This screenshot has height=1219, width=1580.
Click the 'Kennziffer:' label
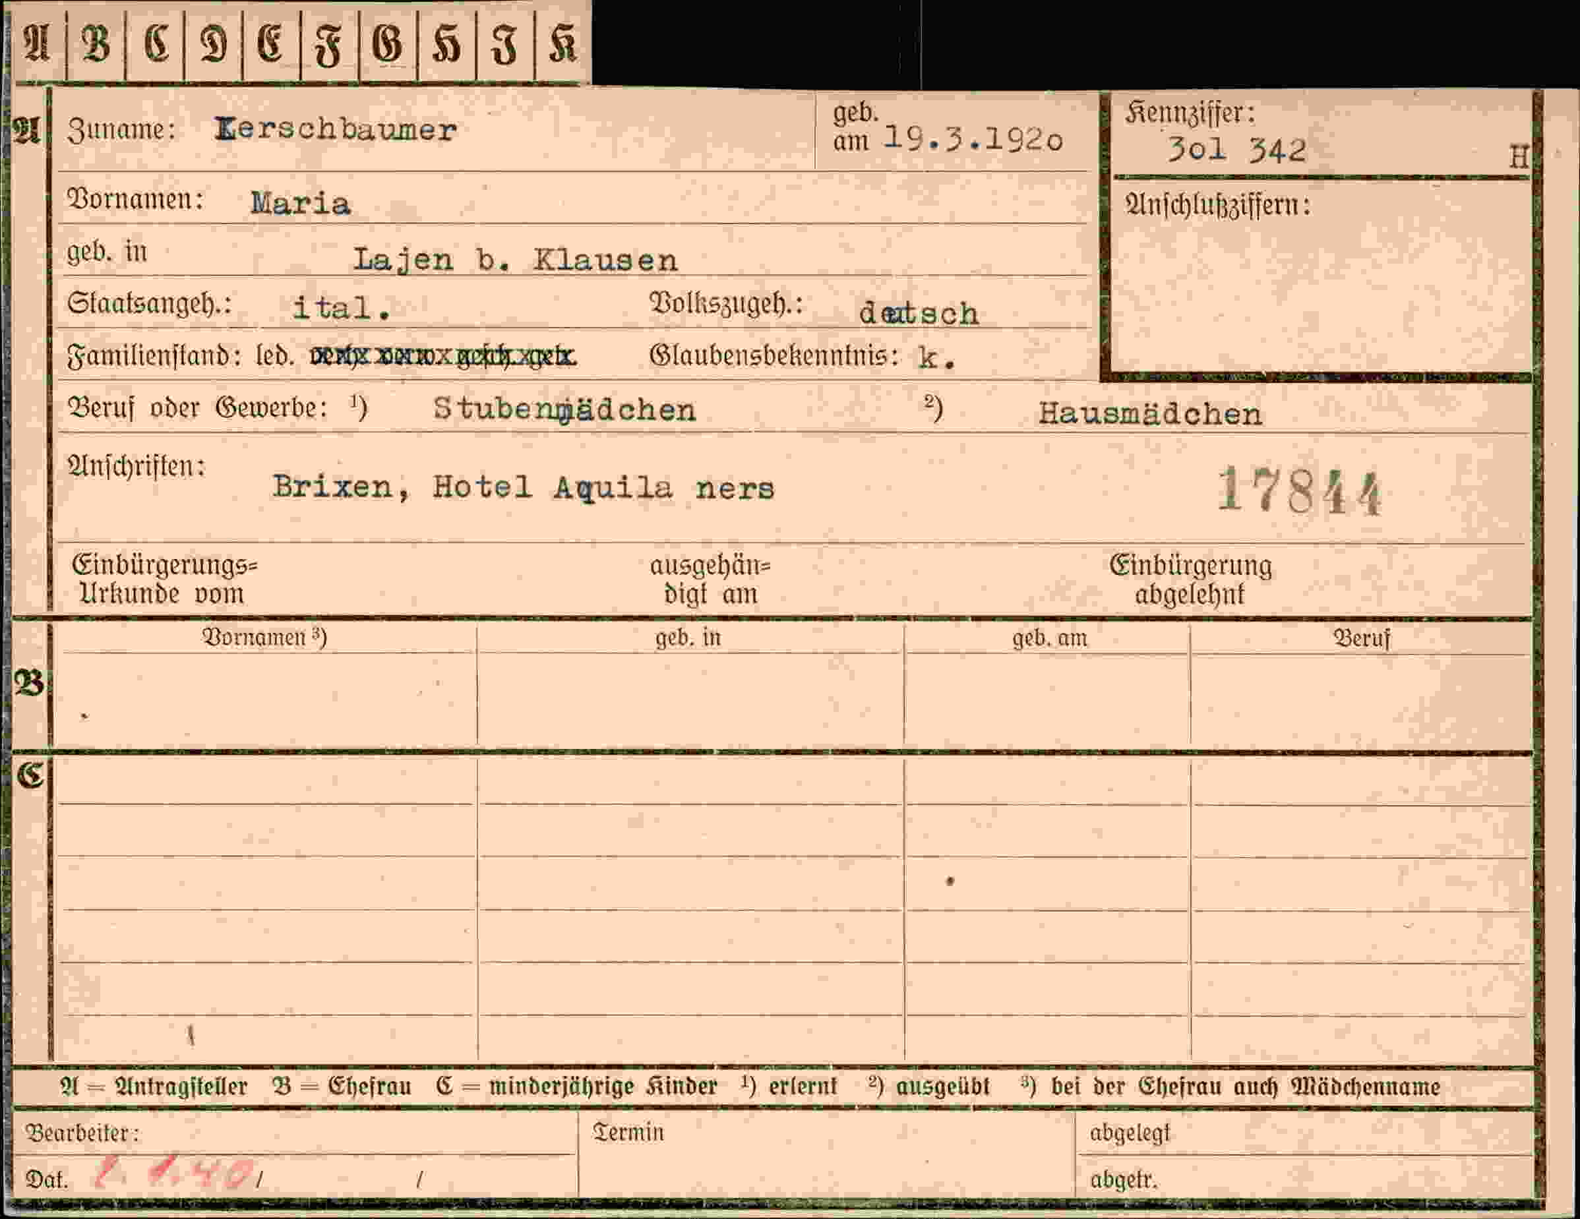1190,112
